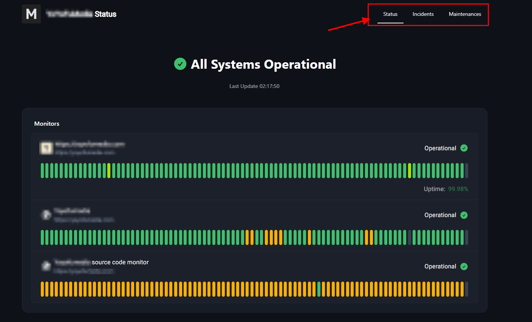The height and width of the screenshot is (322, 532).
Task: Click the single green bar in source code monitor chart
Action: click(x=319, y=289)
